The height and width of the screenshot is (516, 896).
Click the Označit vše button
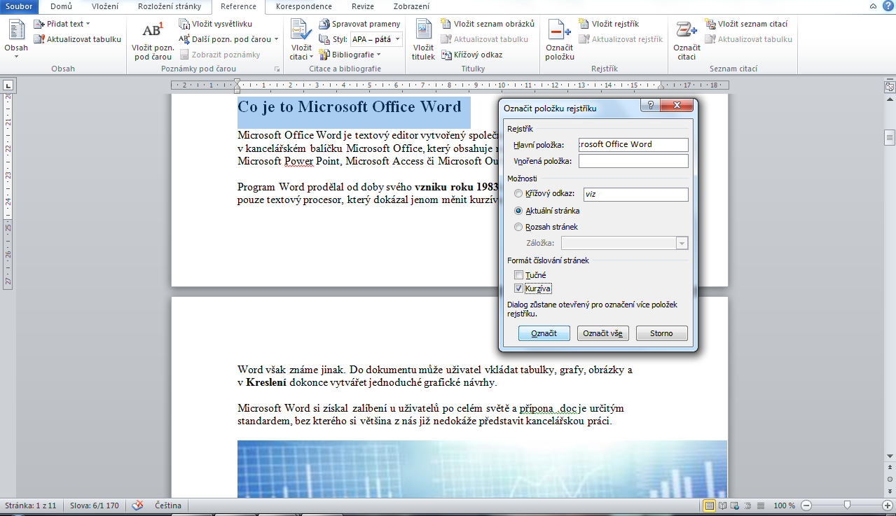[x=603, y=333]
